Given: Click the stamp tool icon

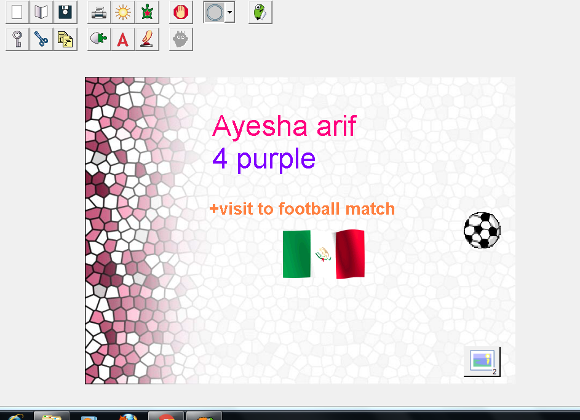Looking at the screenshot, I should point(147,39).
